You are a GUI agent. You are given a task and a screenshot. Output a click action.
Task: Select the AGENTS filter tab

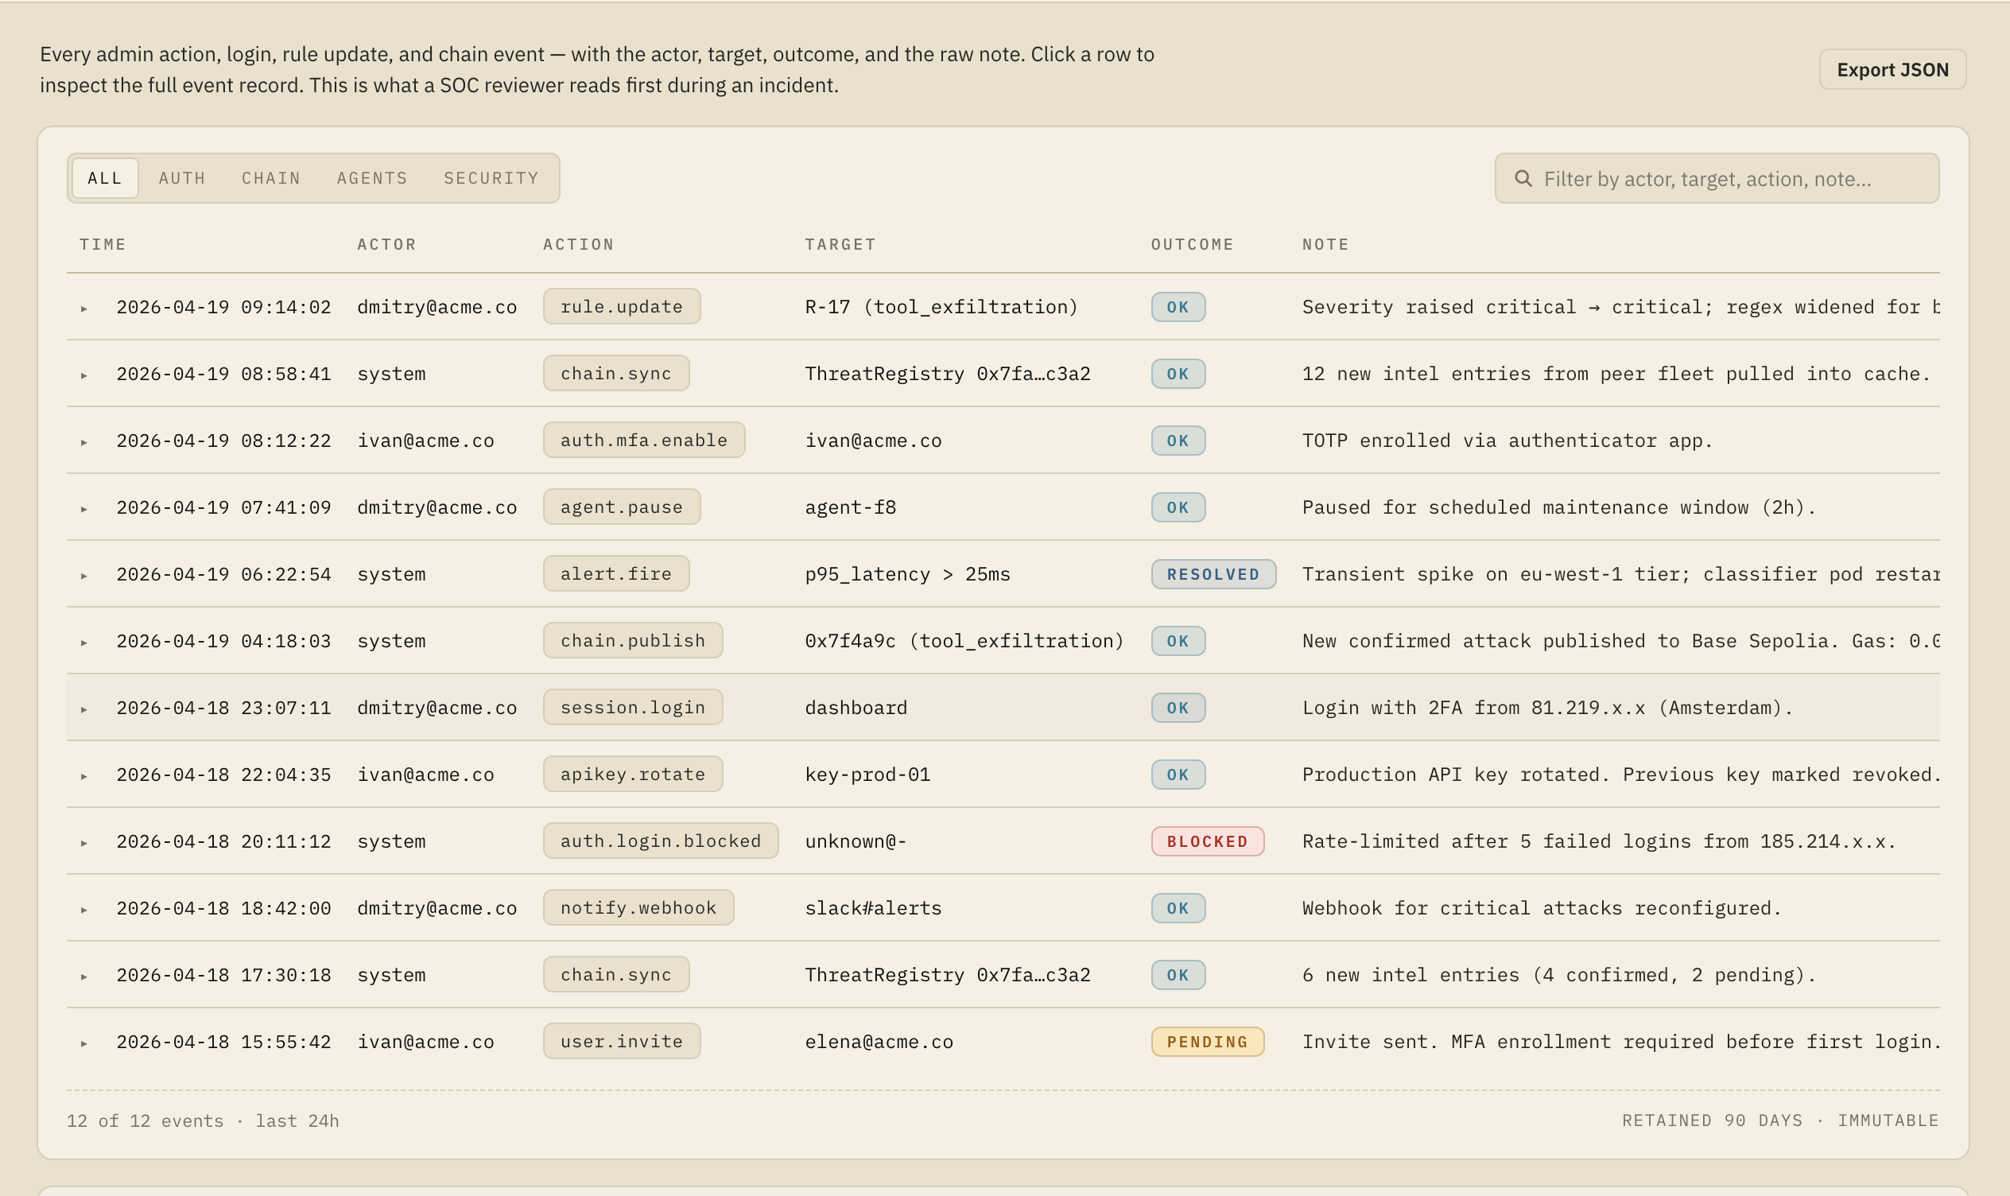[x=372, y=178]
